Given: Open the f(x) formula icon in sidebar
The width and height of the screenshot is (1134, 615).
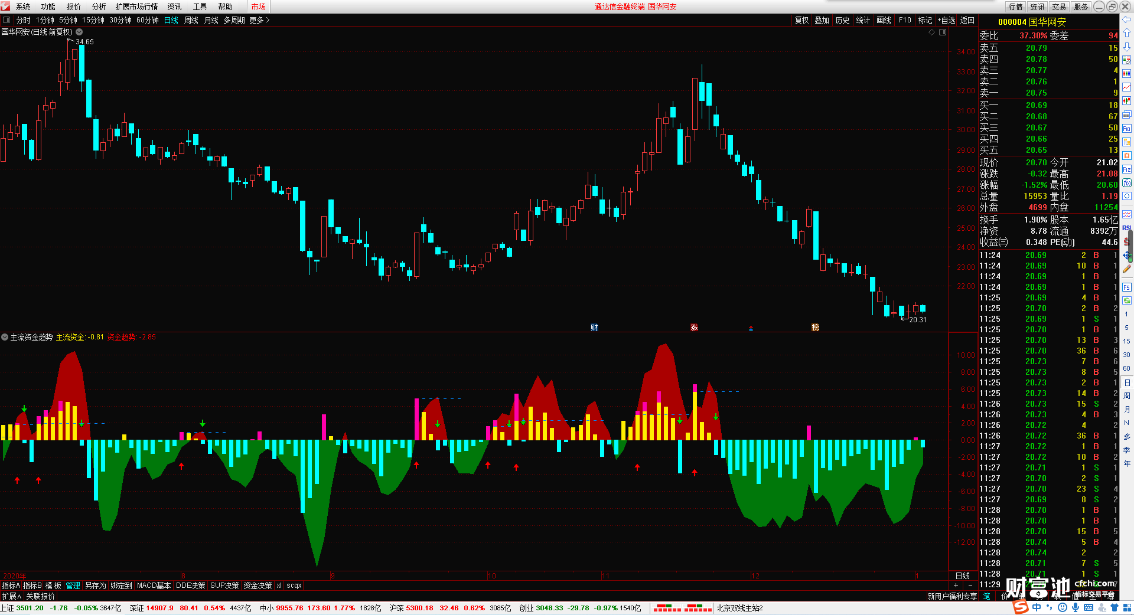Looking at the screenshot, I should pyautogui.click(x=1127, y=182).
